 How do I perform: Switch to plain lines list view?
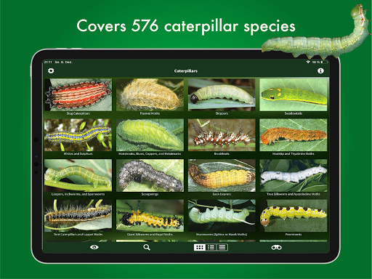pyautogui.click(x=222, y=247)
